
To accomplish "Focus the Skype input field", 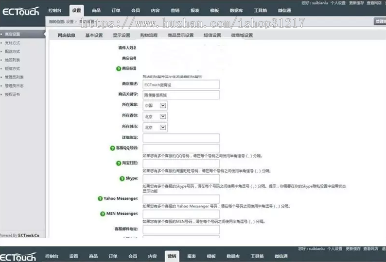I will 181,179.
